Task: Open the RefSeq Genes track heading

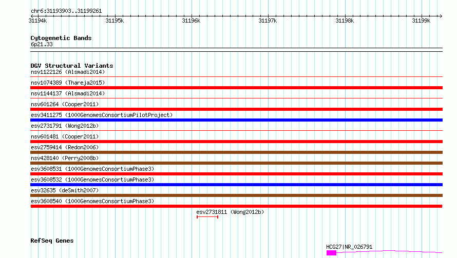Action: tap(52, 241)
